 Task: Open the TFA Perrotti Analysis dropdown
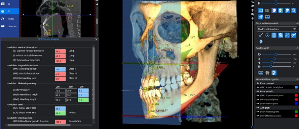pyautogui.click(x=277, y=29)
